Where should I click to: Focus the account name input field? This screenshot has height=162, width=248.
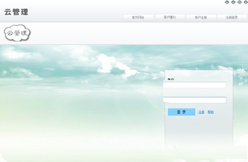click(195, 85)
